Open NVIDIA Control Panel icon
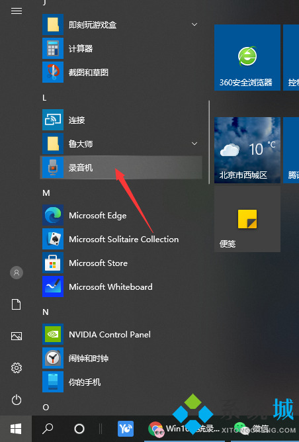Image resolution: width=299 pixels, height=442 pixels. click(53, 334)
